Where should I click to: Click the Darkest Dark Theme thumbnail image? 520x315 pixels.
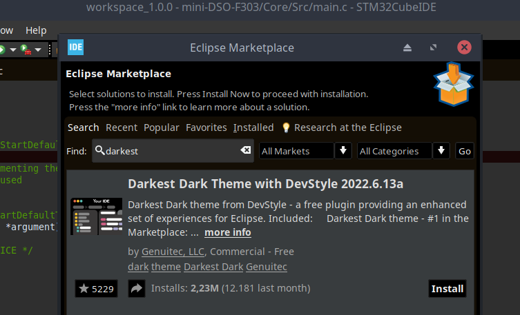96,216
